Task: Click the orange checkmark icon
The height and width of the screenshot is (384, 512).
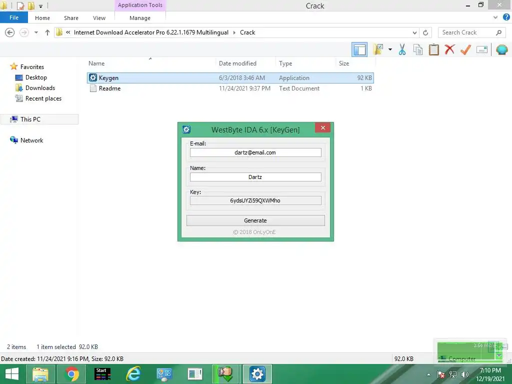Action: click(465, 49)
